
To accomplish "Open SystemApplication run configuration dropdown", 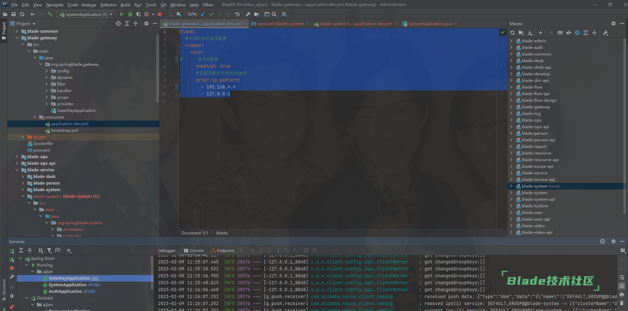I will click(86, 14).
